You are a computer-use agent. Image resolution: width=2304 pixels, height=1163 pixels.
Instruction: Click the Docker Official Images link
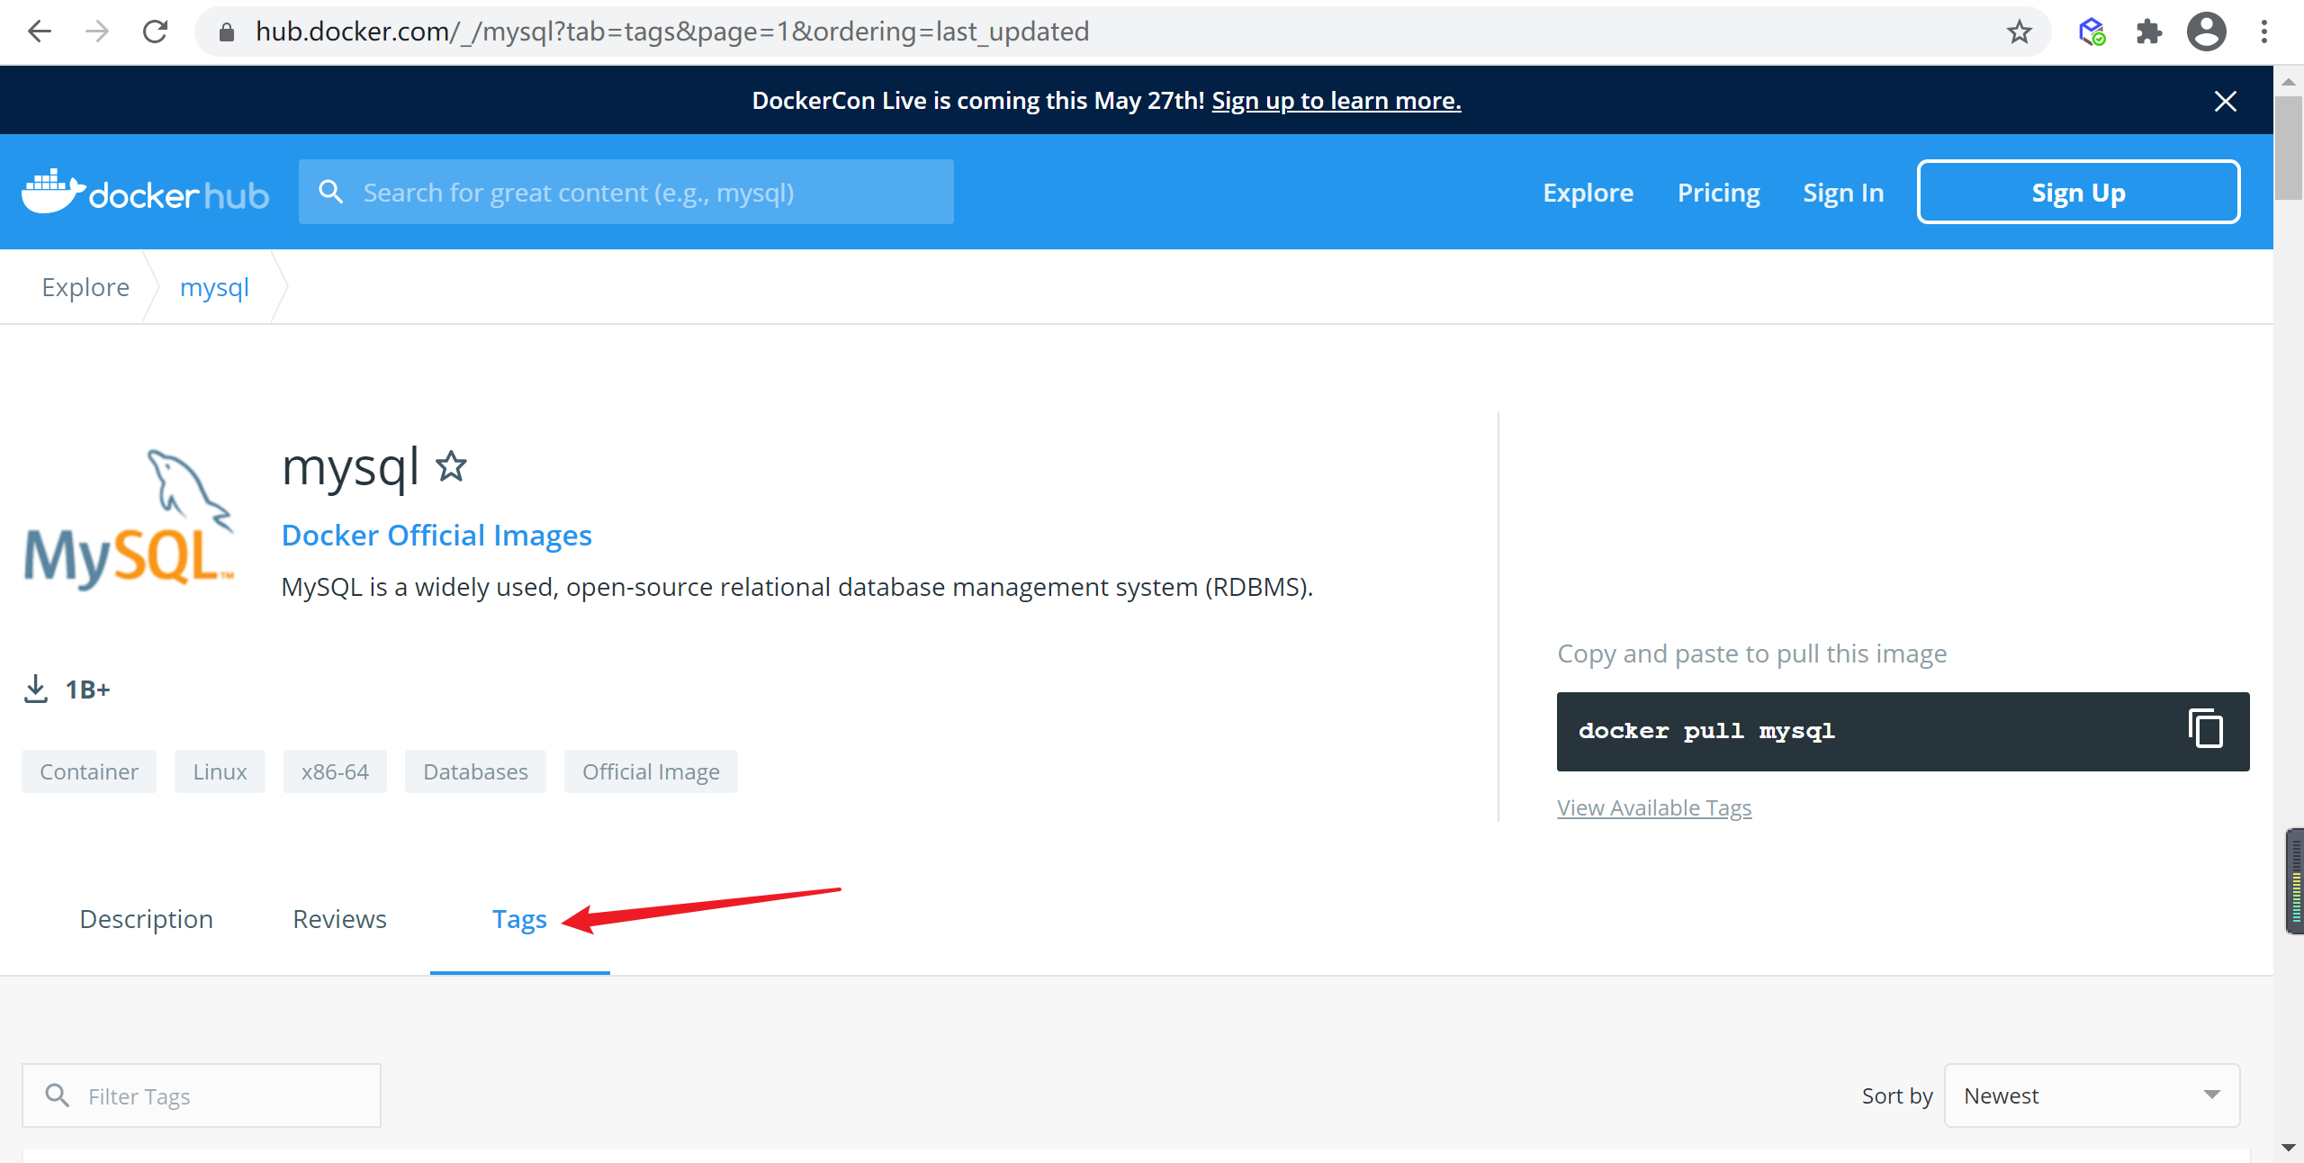(x=437, y=534)
